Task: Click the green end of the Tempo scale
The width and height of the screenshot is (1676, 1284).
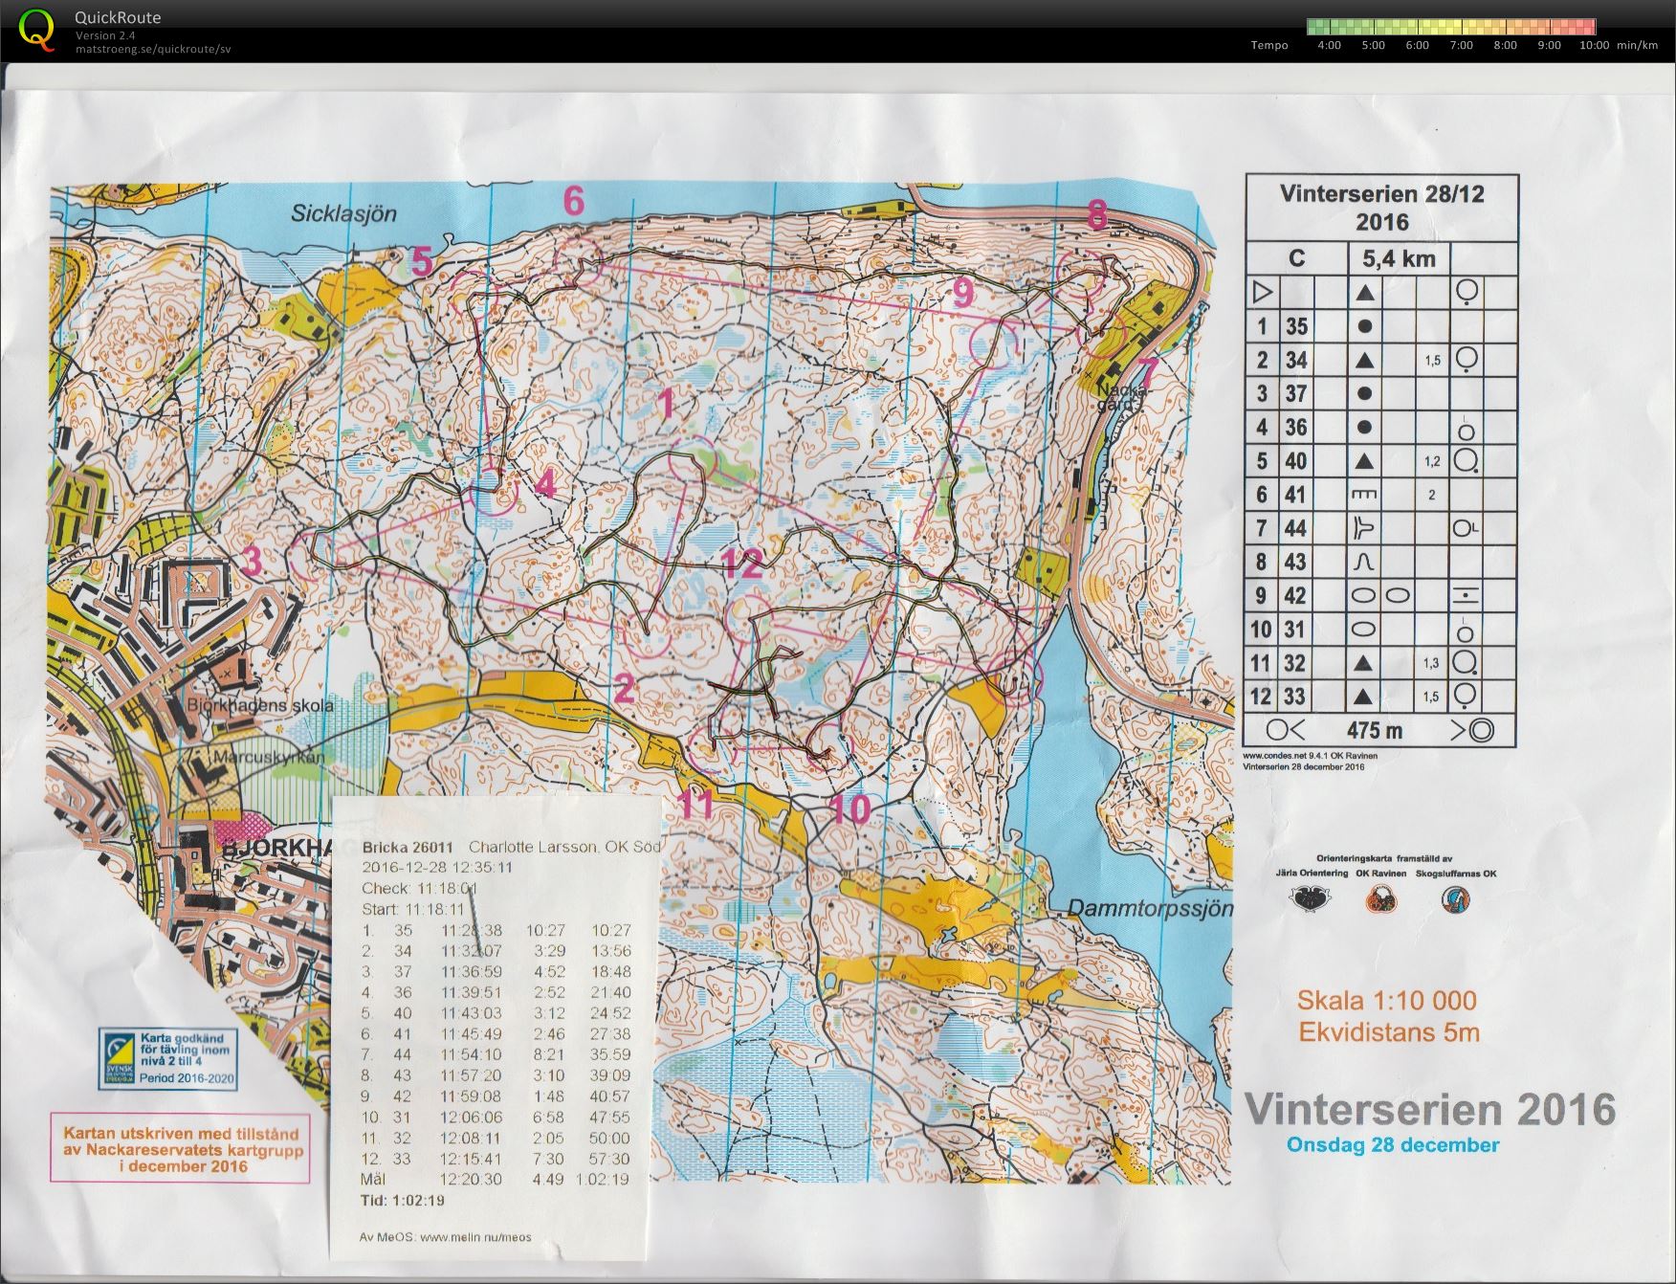Action: [x=1314, y=27]
